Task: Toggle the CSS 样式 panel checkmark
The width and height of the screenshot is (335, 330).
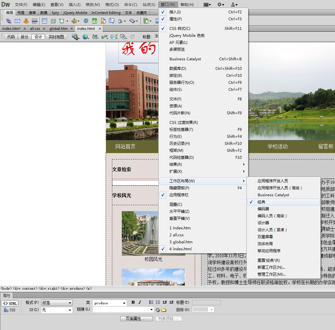Action: 180,29
